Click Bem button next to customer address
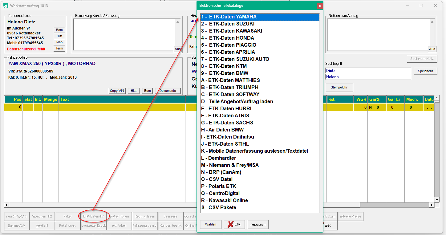Image resolution: width=446 pixels, height=235 pixels. pos(59,30)
